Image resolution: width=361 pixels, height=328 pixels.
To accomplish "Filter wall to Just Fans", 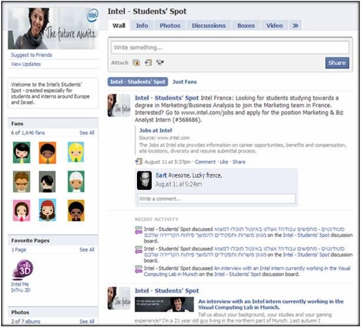I will [x=185, y=82].
